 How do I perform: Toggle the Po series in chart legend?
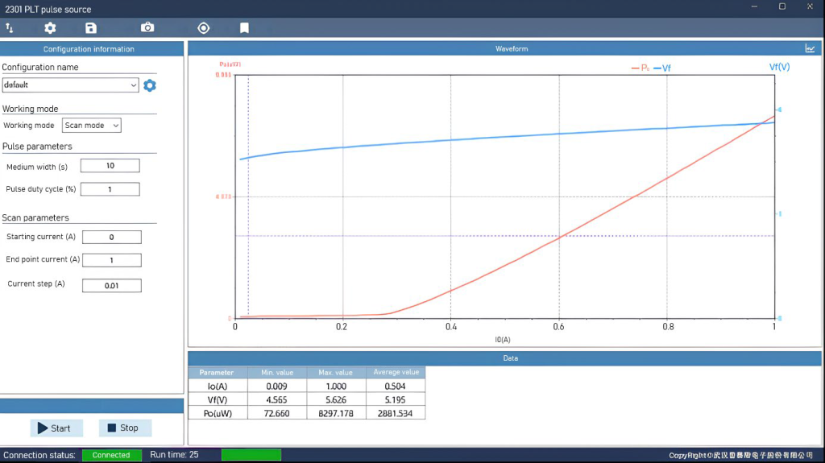coord(641,68)
